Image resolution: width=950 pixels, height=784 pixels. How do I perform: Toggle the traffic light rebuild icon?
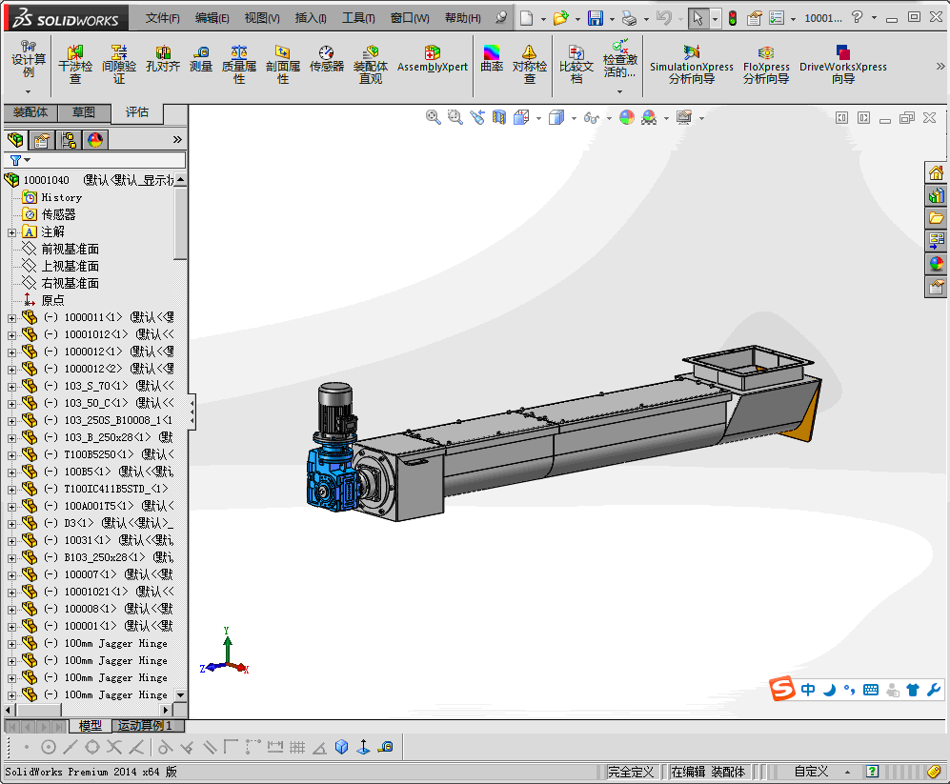732,18
